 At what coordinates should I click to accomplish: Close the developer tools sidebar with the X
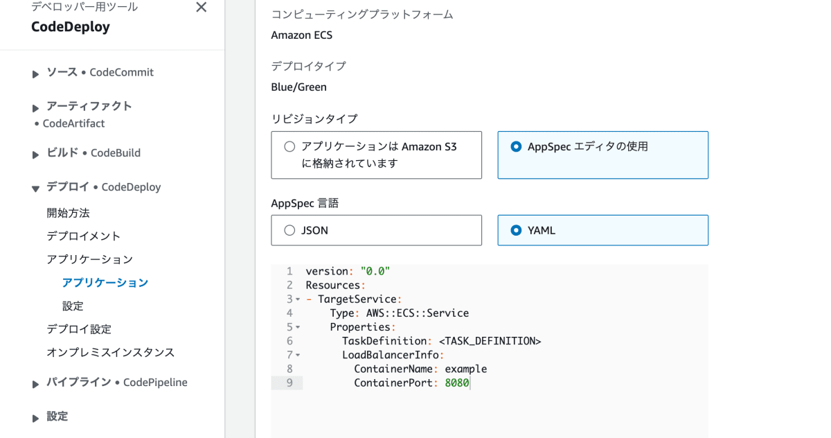pyautogui.click(x=201, y=8)
